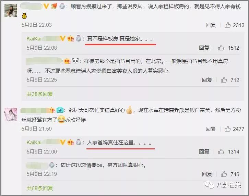Click thumbs-up icon beside 712
This screenshot has height=196, width=249.
tap(224, 80)
